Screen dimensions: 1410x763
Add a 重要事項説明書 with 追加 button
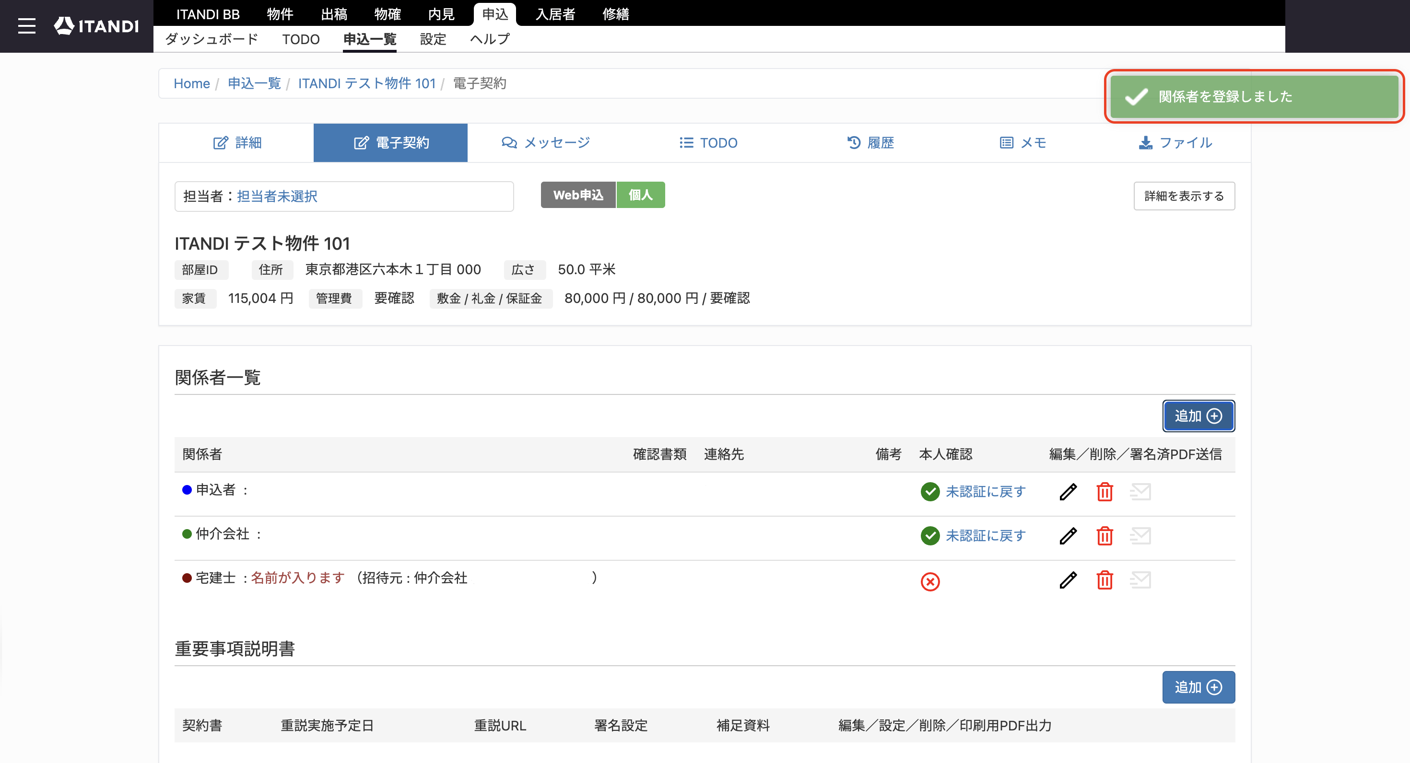click(1198, 687)
